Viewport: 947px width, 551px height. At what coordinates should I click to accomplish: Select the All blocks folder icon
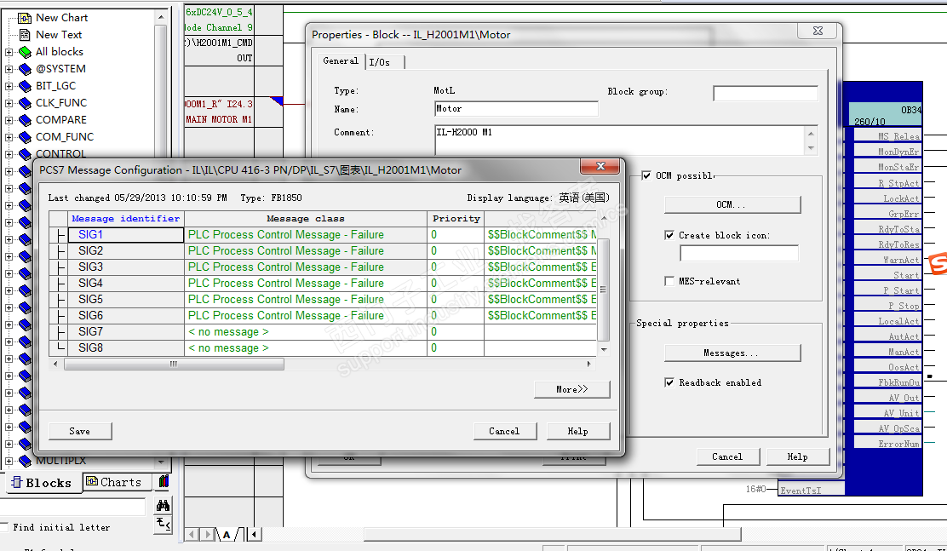[25, 52]
